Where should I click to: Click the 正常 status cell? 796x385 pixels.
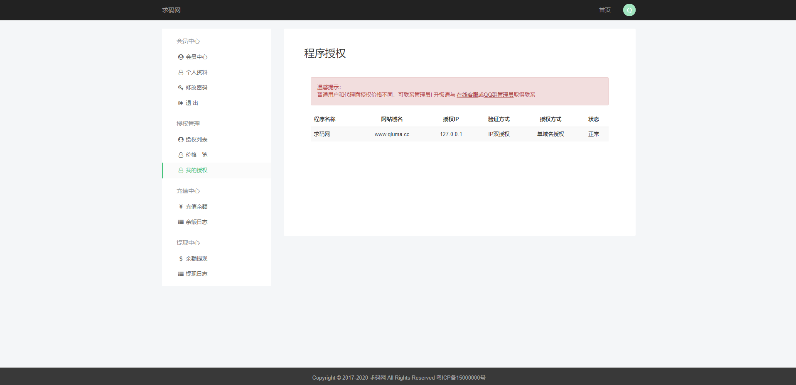593,134
